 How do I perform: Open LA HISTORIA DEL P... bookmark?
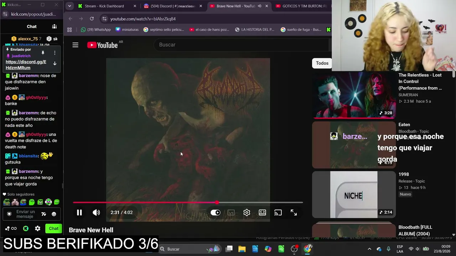tap(255, 30)
